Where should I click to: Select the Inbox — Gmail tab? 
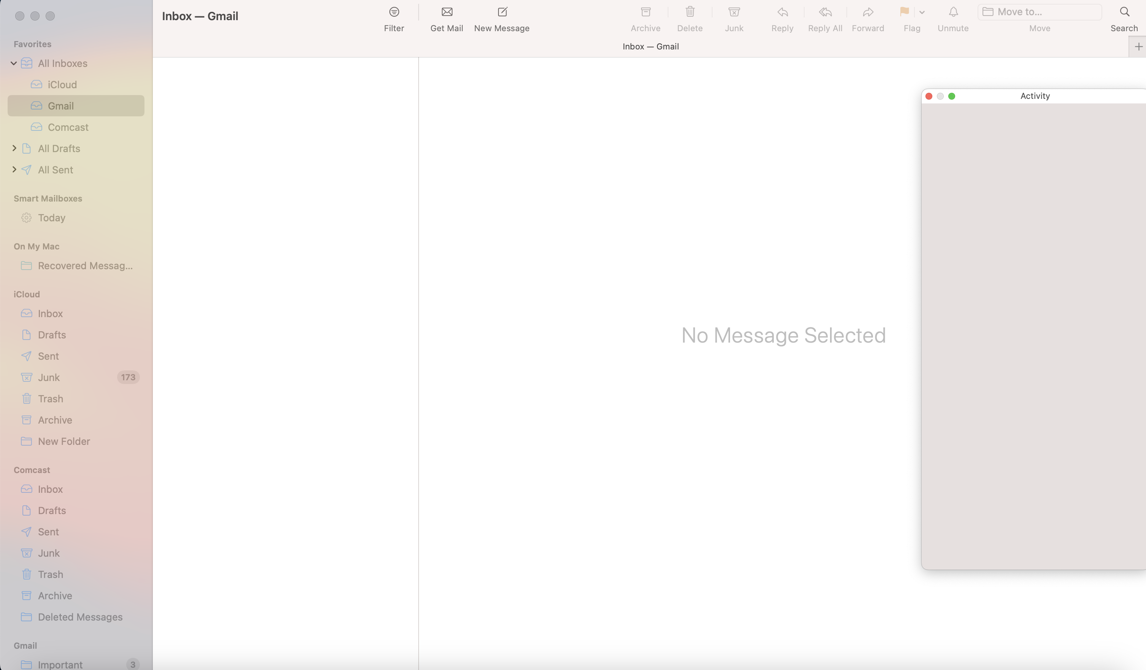coord(650,46)
